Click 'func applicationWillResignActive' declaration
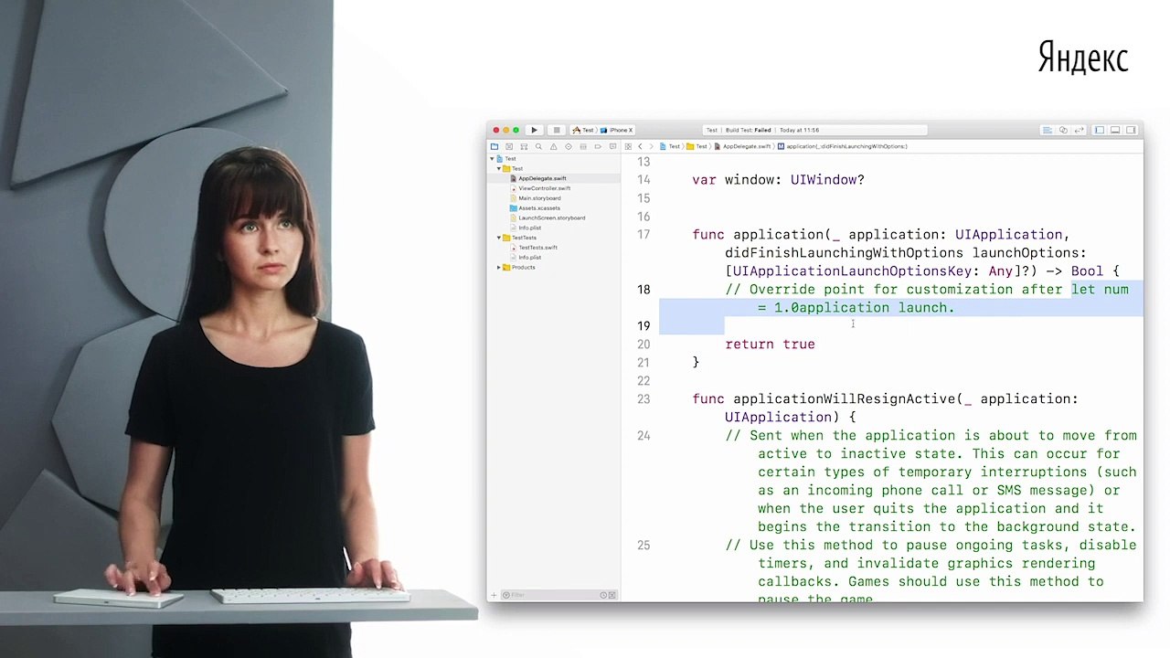This screenshot has height=658, width=1170. click(823, 399)
